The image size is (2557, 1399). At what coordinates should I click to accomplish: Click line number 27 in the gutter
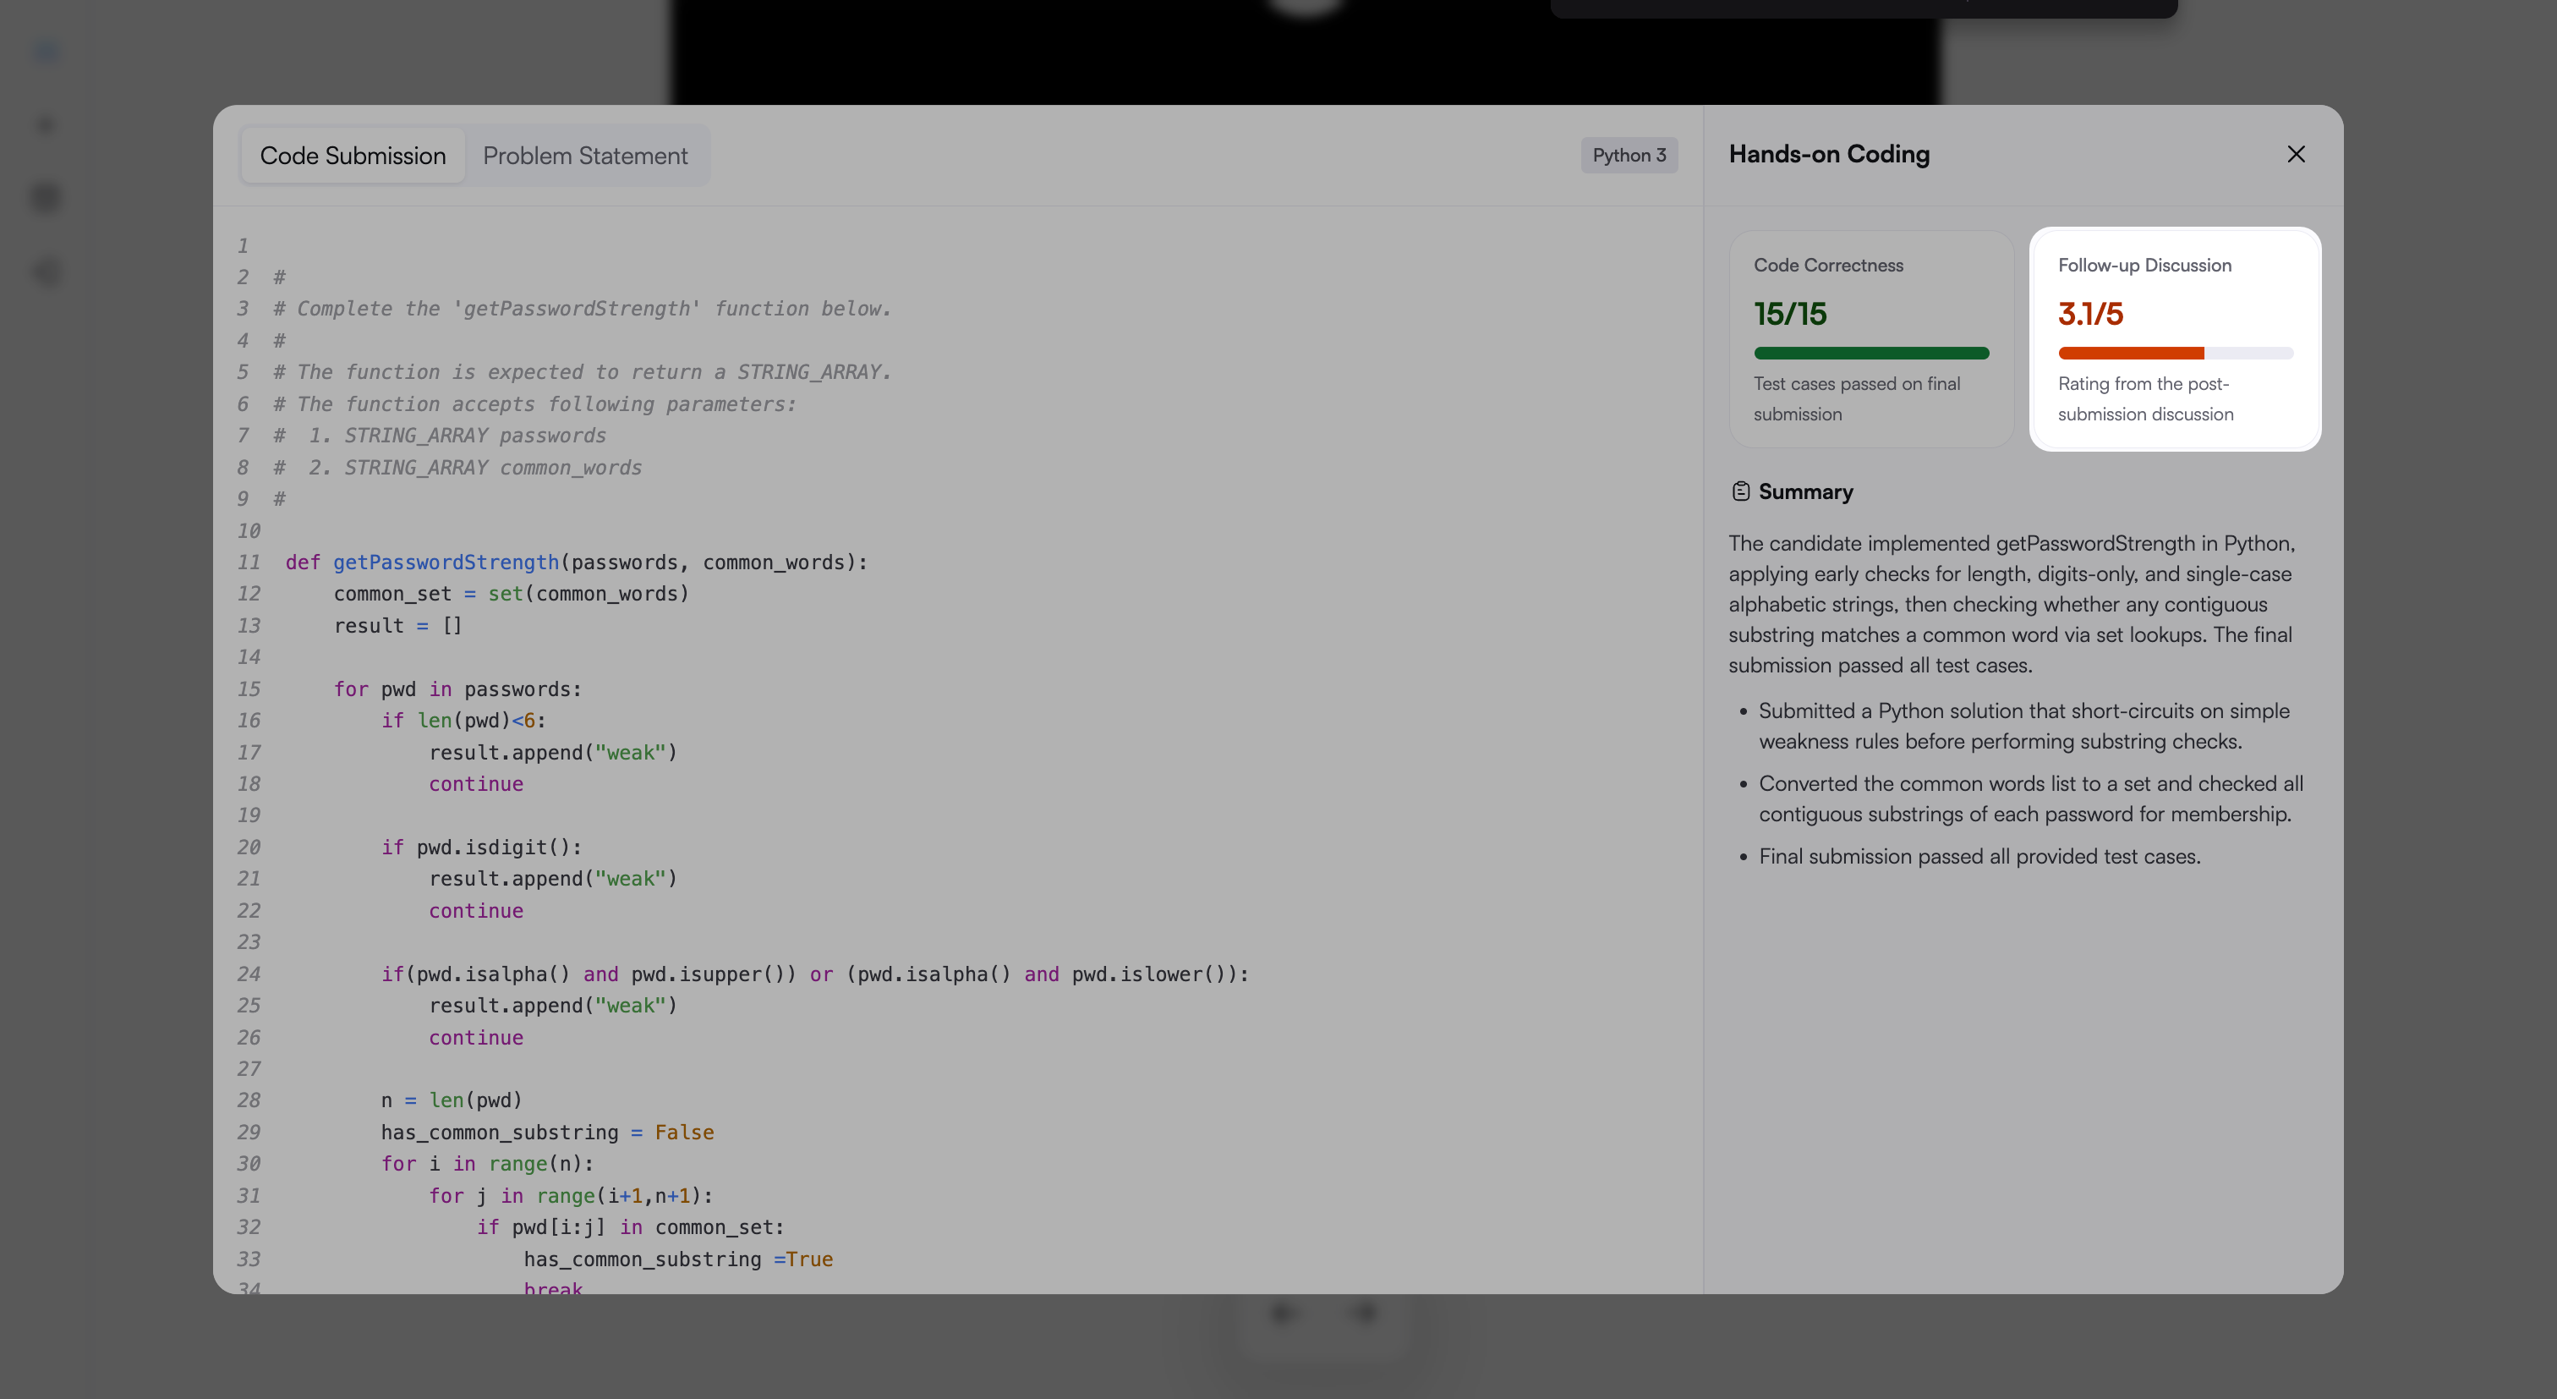248,1068
